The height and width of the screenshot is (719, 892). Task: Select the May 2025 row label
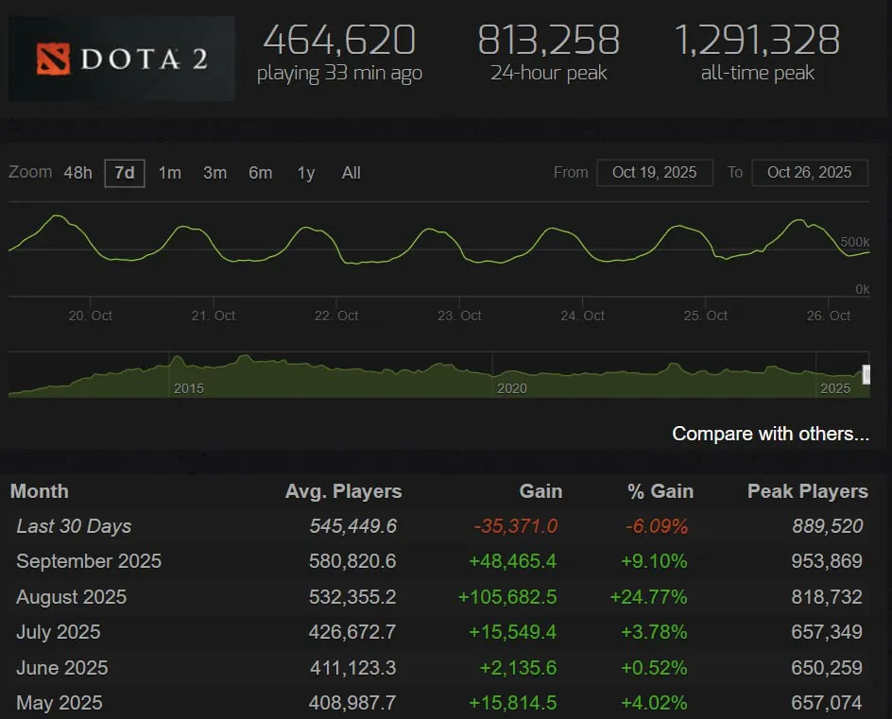pyautogui.click(x=60, y=703)
